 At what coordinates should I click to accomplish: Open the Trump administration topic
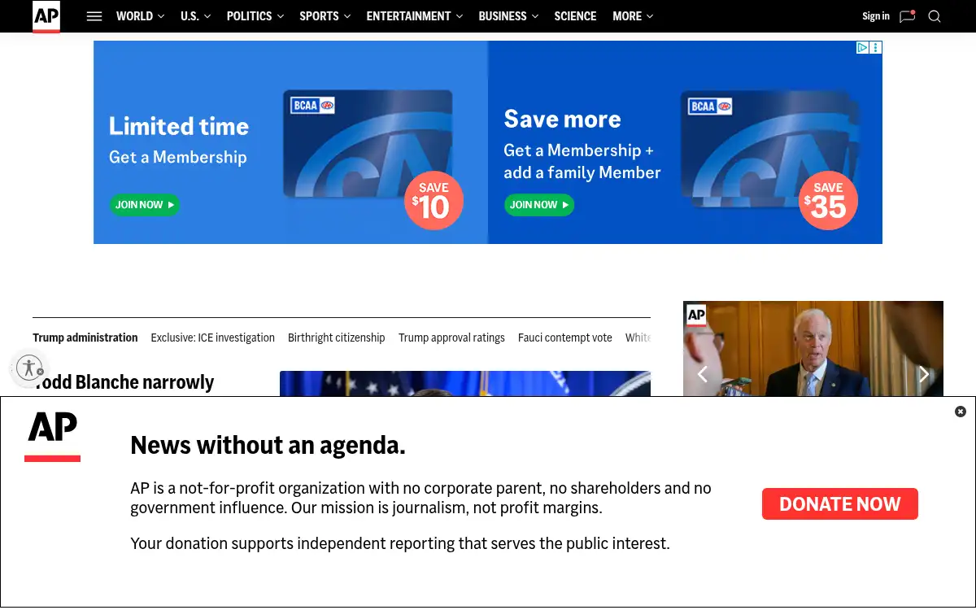coord(85,338)
